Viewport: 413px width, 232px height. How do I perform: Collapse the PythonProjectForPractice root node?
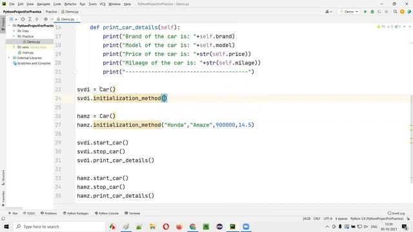(x=9, y=26)
